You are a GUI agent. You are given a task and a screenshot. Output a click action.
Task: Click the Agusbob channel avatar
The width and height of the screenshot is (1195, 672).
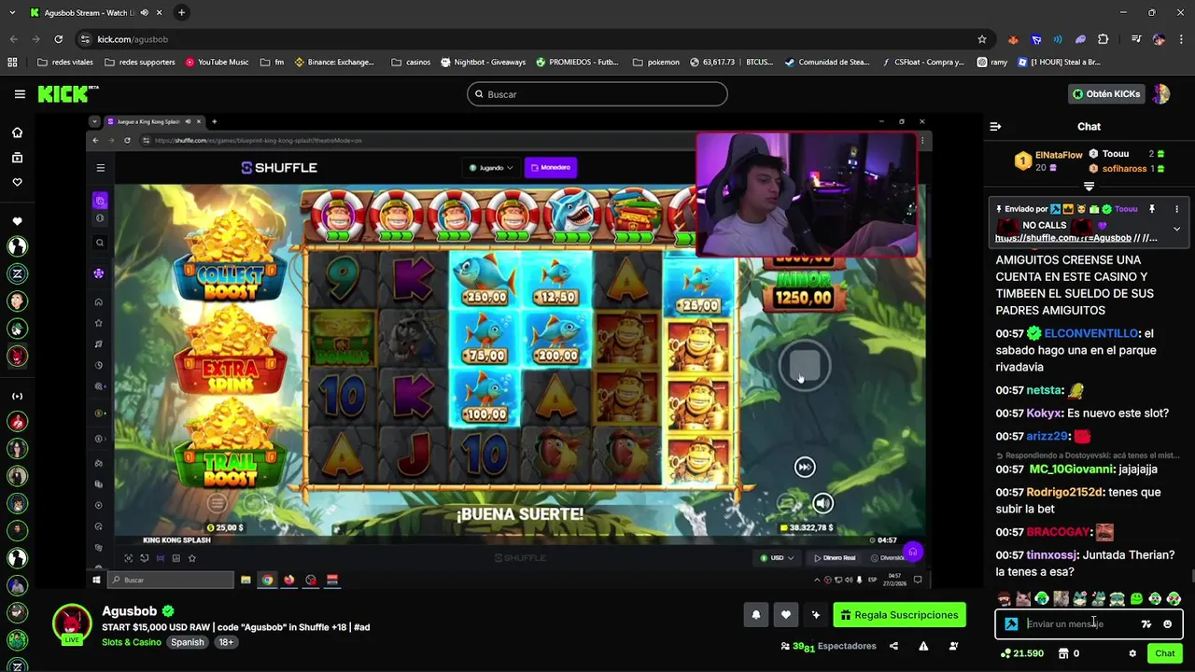click(71, 623)
